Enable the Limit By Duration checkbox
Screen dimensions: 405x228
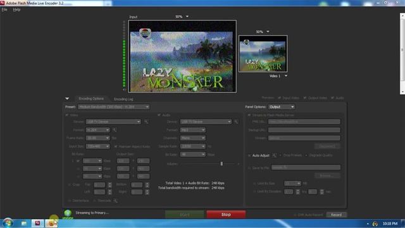254,191
